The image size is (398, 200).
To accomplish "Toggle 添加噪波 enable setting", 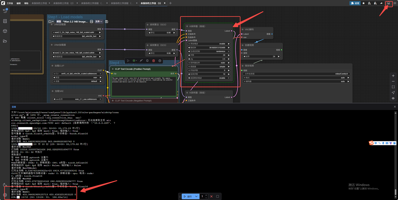I will click(209, 44).
